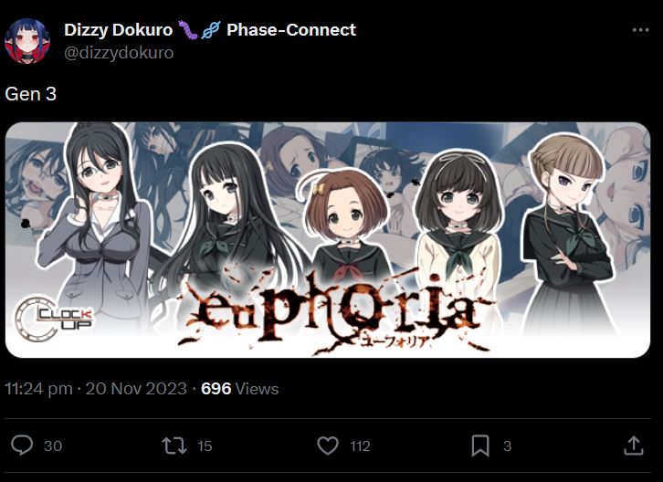Like the post with heart icon
The image size is (663, 482).
[328, 445]
